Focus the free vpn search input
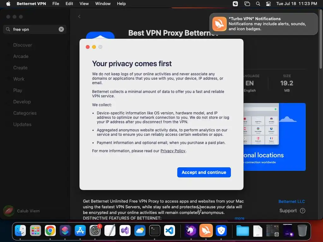The image size is (323, 242). (x=35, y=29)
